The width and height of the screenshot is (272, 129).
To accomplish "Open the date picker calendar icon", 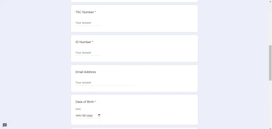I will click(x=99, y=115).
